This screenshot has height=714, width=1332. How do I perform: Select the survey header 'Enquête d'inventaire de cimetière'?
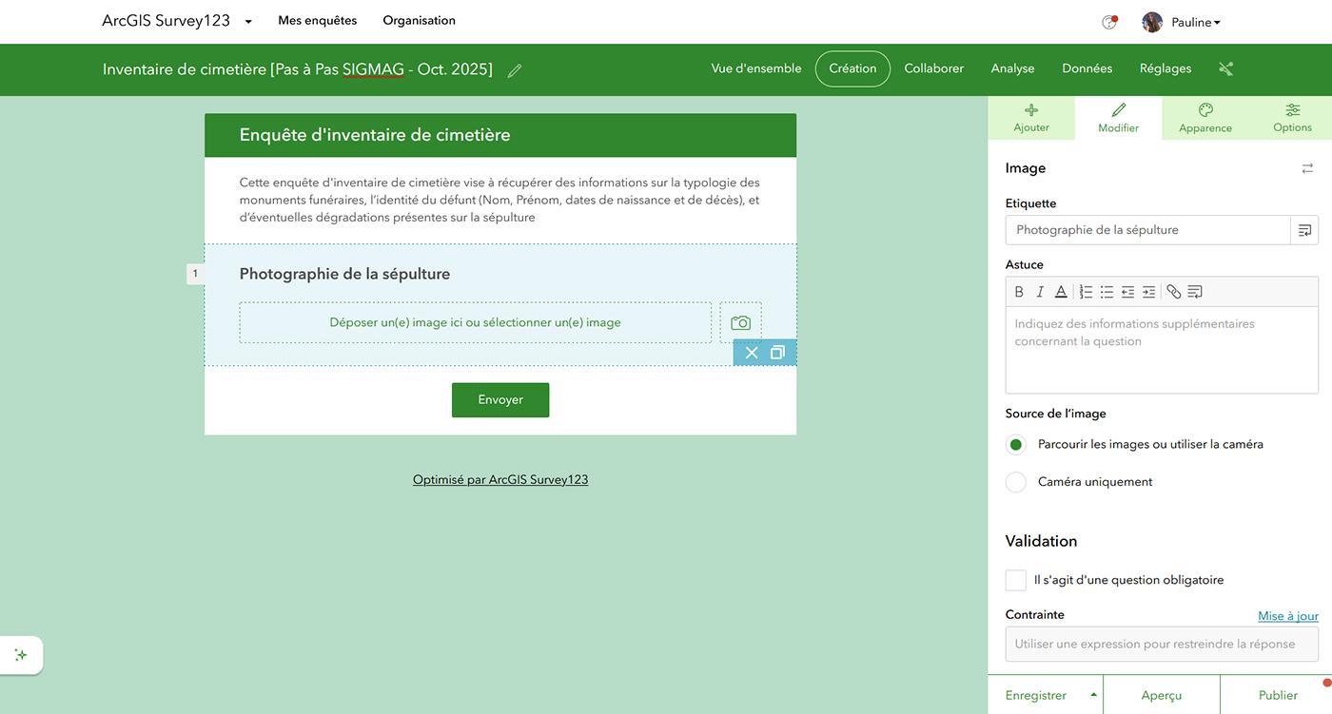pyautogui.click(x=500, y=135)
